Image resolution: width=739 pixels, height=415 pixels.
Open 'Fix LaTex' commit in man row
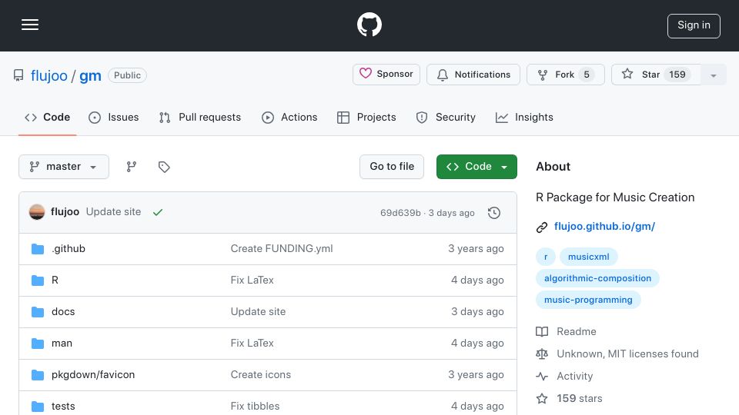pyautogui.click(x=252, y=343)
